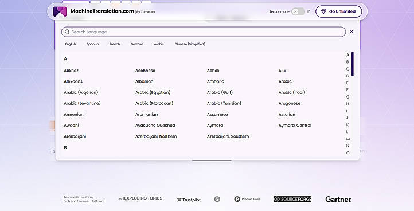The height and width of the screenshot is (211, 414).
Task: Select German quick language shortcut
Action: point(137,44)
